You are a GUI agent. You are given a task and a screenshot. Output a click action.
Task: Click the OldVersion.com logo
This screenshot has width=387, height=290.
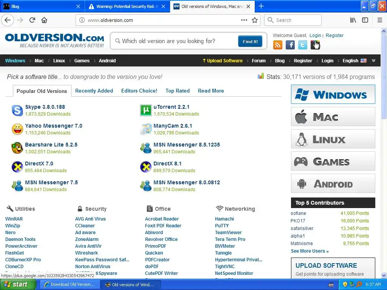(x=54, y=40)
